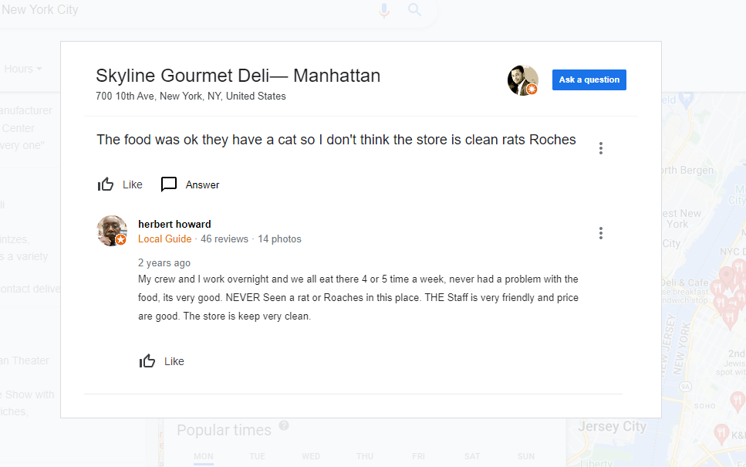Viewport: 746px width, 467px height.
Task: Select the WED tab in Popular times
Action: pos(311,456)
